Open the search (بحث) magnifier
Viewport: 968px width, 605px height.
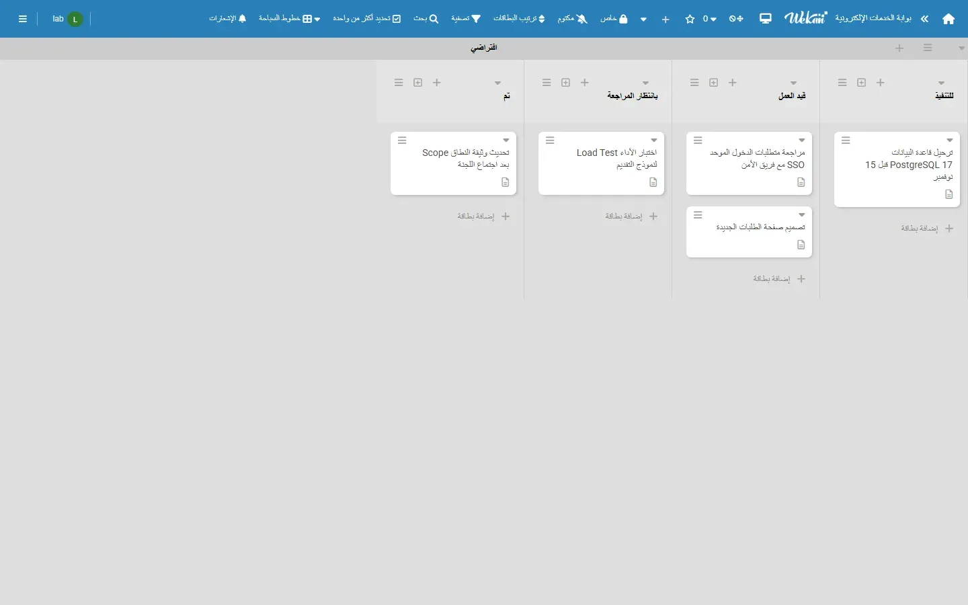pyautogui.click(x=426, y=19)
